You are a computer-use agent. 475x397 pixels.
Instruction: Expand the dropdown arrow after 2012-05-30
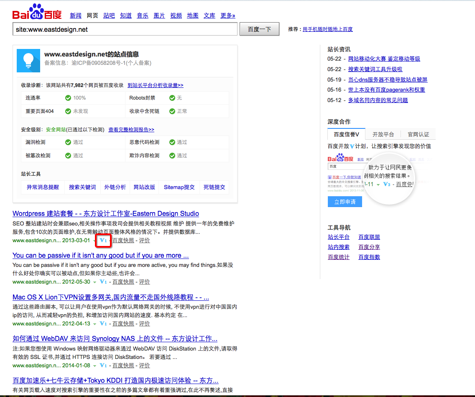94,282
